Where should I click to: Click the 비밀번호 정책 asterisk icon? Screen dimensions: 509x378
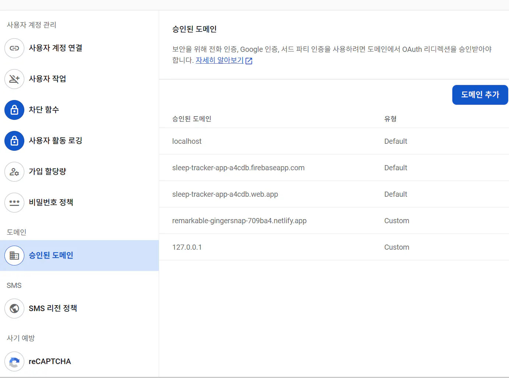[14, 203]
